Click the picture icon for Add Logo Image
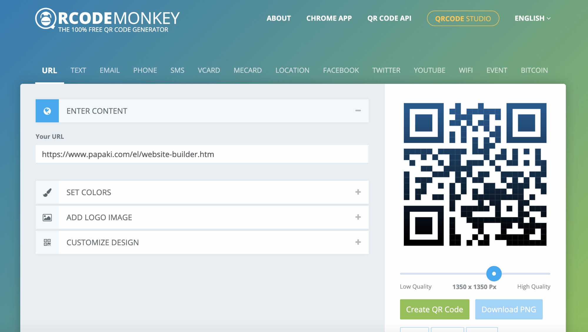Image resolution: width=588 pixels, height=332 pixels. (x=47, y=217)
